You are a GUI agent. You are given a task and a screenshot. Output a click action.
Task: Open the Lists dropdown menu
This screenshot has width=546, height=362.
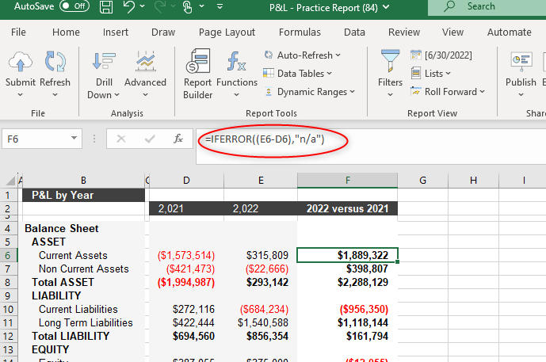pos(437,74)
